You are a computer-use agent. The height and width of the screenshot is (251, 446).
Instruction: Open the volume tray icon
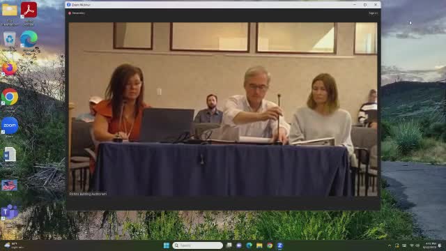pos(417,245)
